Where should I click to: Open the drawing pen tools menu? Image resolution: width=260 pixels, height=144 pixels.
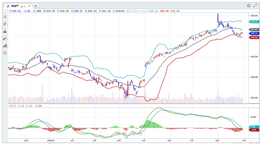(x=5, y=24)
